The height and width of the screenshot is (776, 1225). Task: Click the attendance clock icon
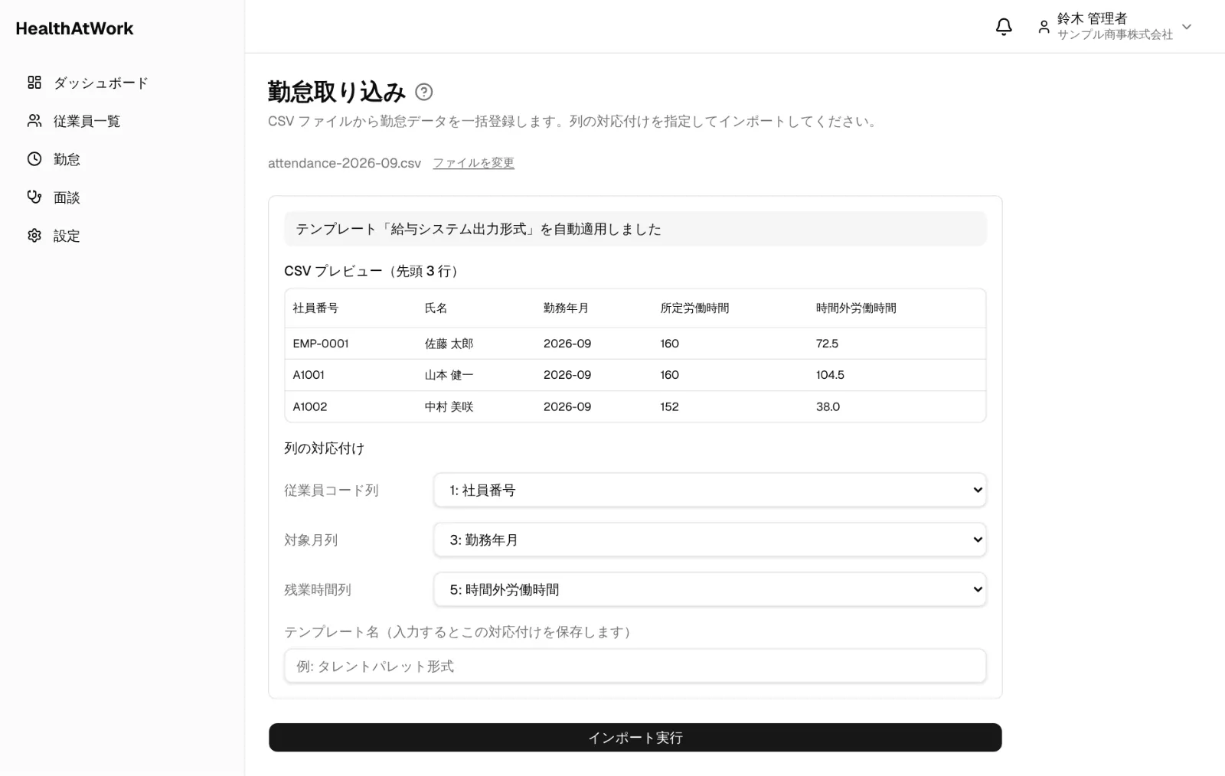34,159
